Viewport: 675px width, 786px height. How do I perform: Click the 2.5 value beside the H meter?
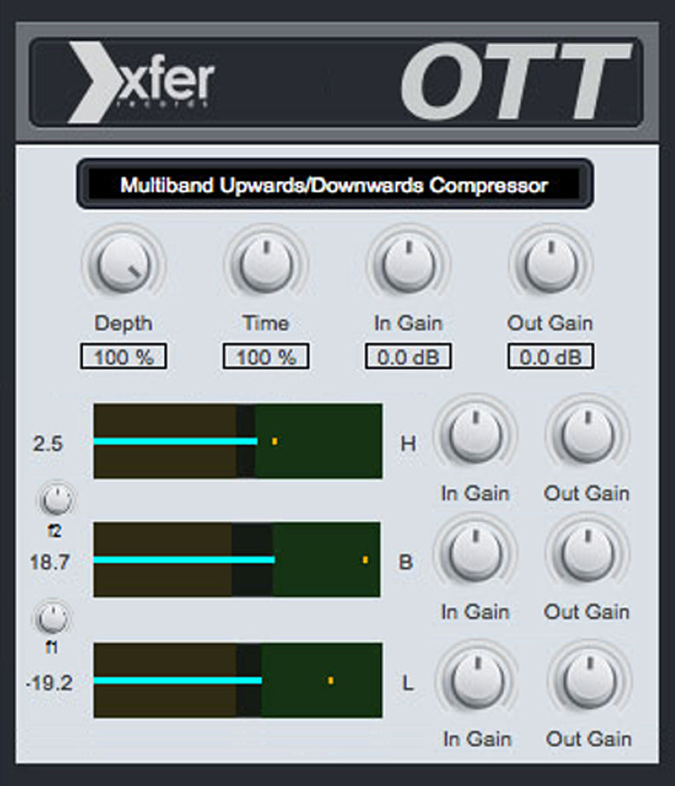coord(48,444)
